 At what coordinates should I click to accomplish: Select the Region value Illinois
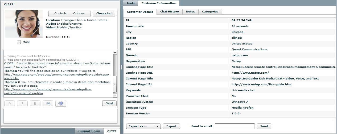tap(237, 38)
